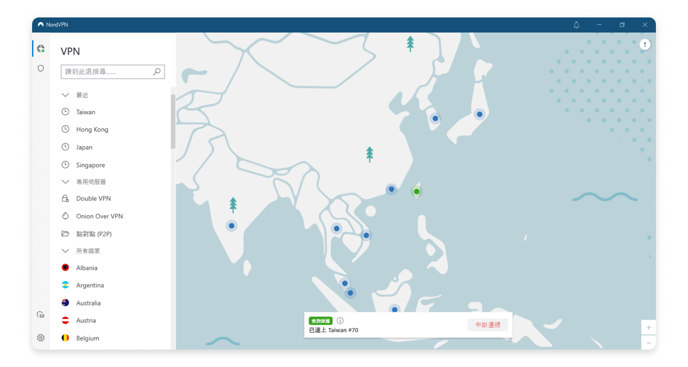Zoom in the map with plus button

(649, 328)
